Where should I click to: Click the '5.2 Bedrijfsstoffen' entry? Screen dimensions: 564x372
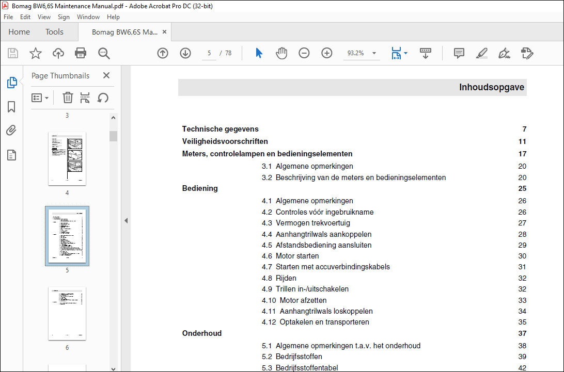click(x=292, y=357)
